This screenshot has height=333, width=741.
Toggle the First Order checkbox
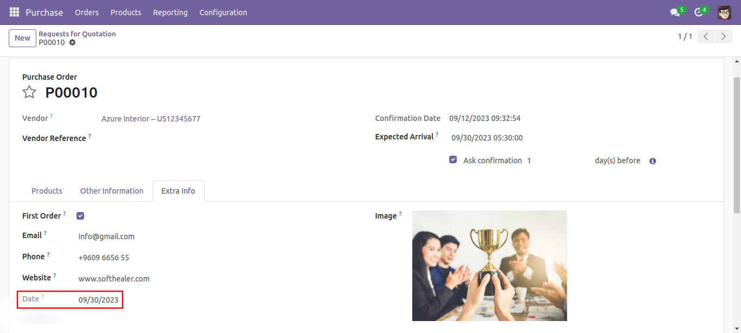pyautogui.click(x=80, y=216)
